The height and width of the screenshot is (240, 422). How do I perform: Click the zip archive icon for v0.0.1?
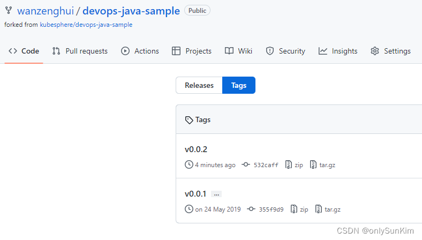293,209
